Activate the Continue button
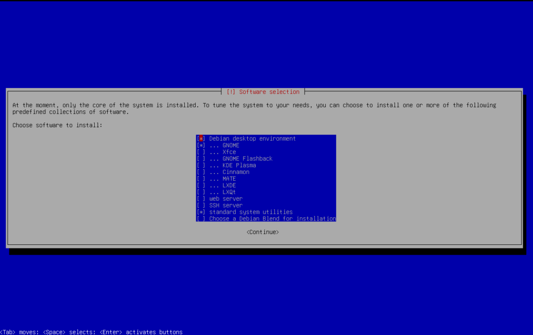Viewport: 533px width, 335px height. [262, 231]
